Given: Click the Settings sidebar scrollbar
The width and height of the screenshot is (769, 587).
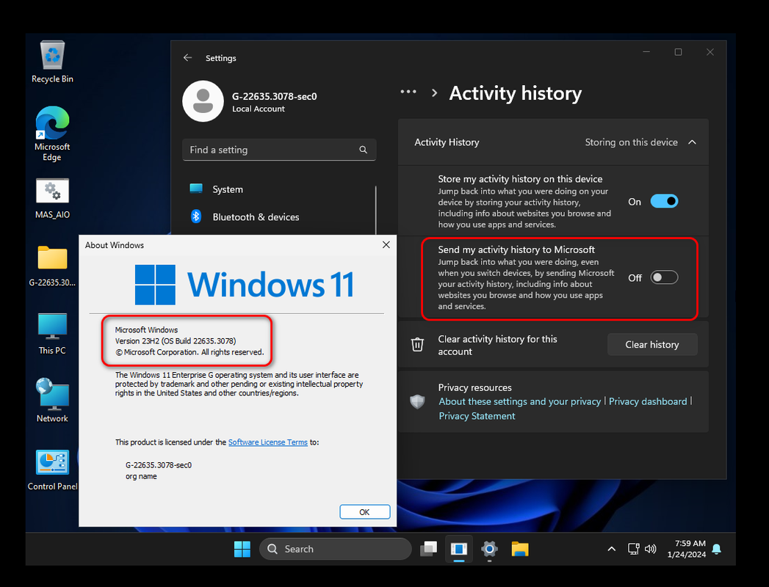Looking at the screenshot, I should click(x=375, y=211).
